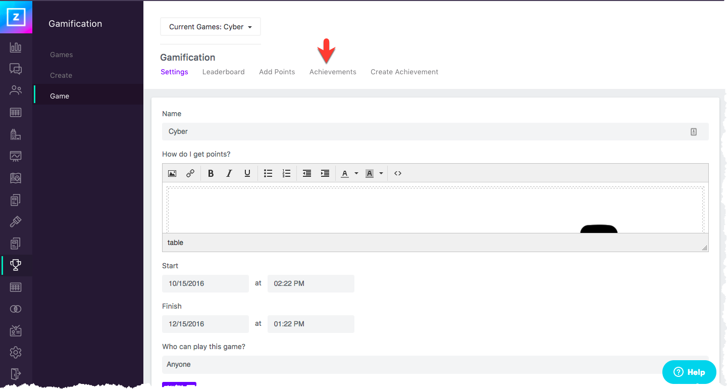Apply the background highlight color A button

(x=370, y=173)
